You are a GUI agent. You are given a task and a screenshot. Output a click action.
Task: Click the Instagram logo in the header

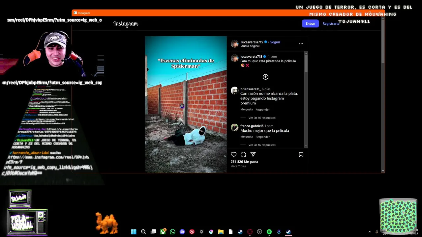[126, 24]
